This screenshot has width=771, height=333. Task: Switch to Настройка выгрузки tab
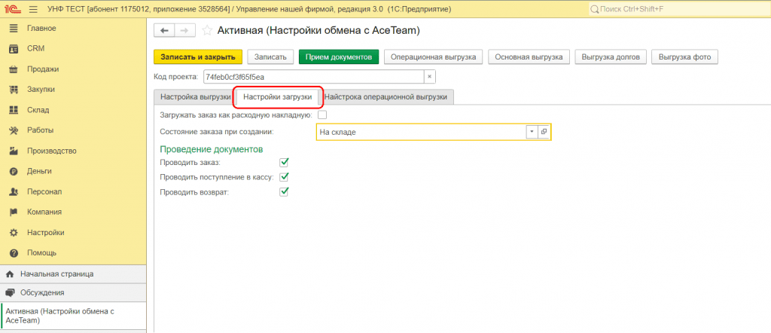click(x=195, y=96)
